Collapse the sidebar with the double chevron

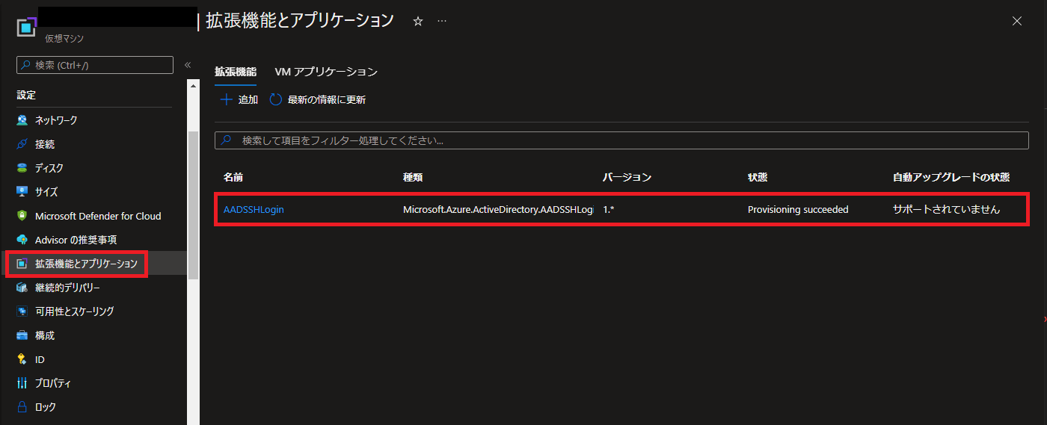(x=188, y=65)
